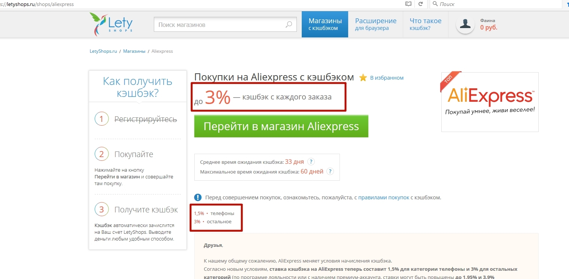
Task: Click Перейти в магазин Aliexpress button
Action: (281, 126)
